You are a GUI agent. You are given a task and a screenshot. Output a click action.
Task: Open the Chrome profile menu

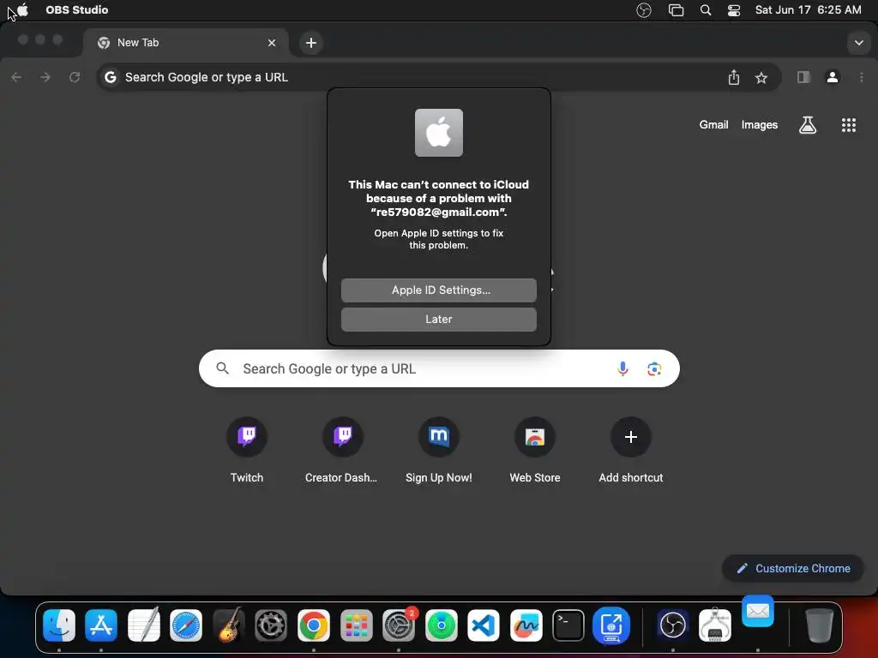click(x=833, y=77)
